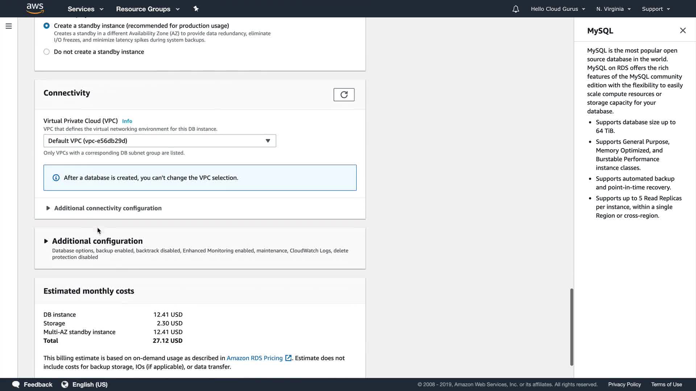Viewport: 696px width, 391px height.
Task: Expand the Additional configuration section
Action: click(x=97, y=241)
